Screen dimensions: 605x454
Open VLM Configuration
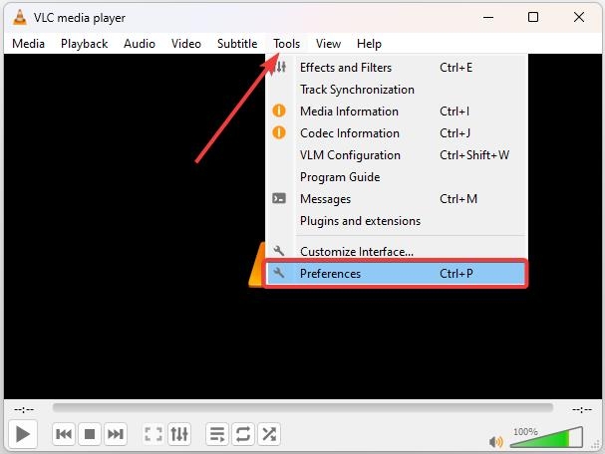[x=397, y=155]
